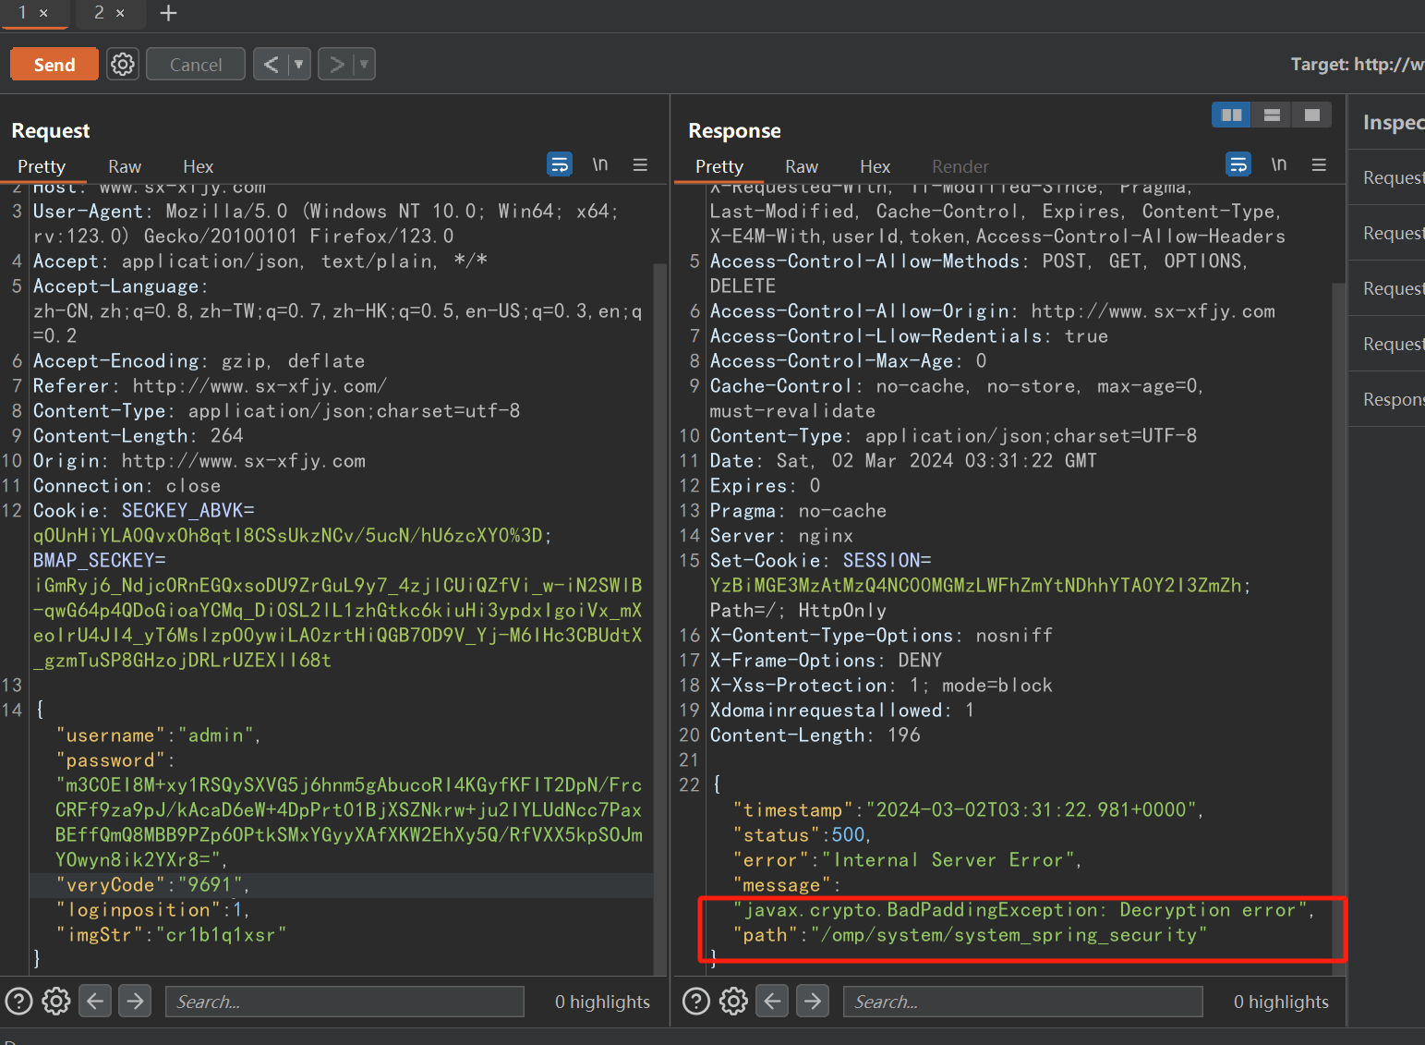Open Request panel hamburger menu
Screen dimensions: 1425x1045
click(640, 164)
